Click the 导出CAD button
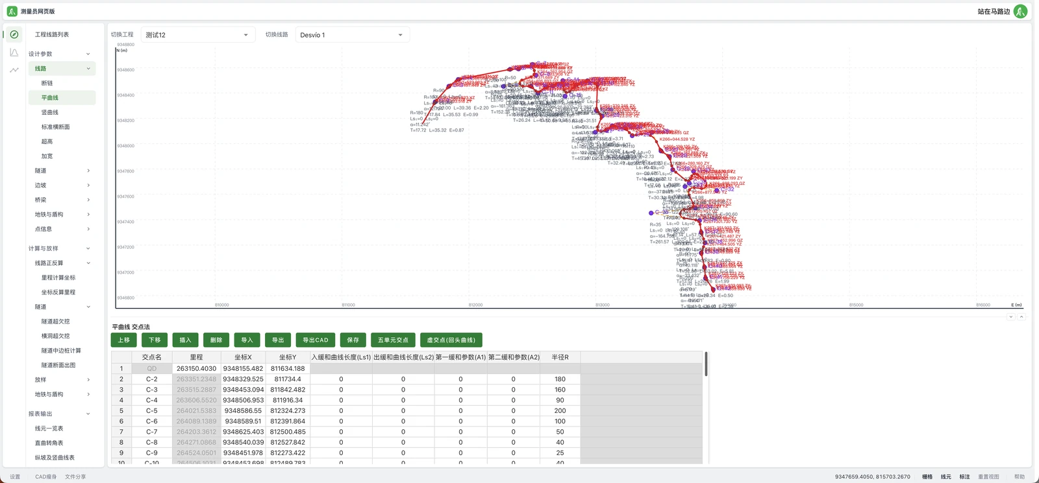The width and height of the screenshot is (1039, 483). (x=316, y=340)
